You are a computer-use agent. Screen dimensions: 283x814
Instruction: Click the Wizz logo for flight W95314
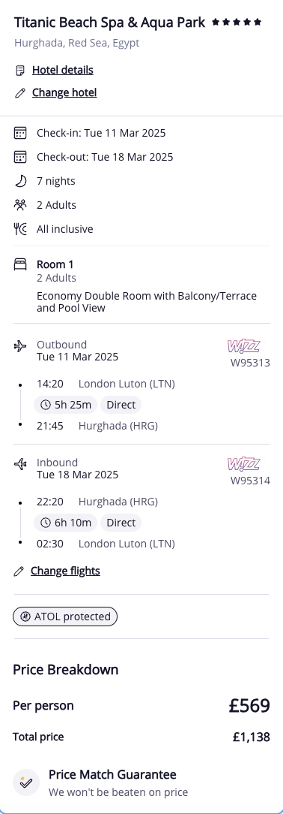(243, 463)
